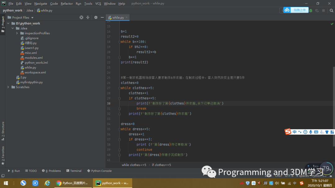Switch to the while.py editor tab
This screenshot has width=335, height=188.
coord(117,17)
